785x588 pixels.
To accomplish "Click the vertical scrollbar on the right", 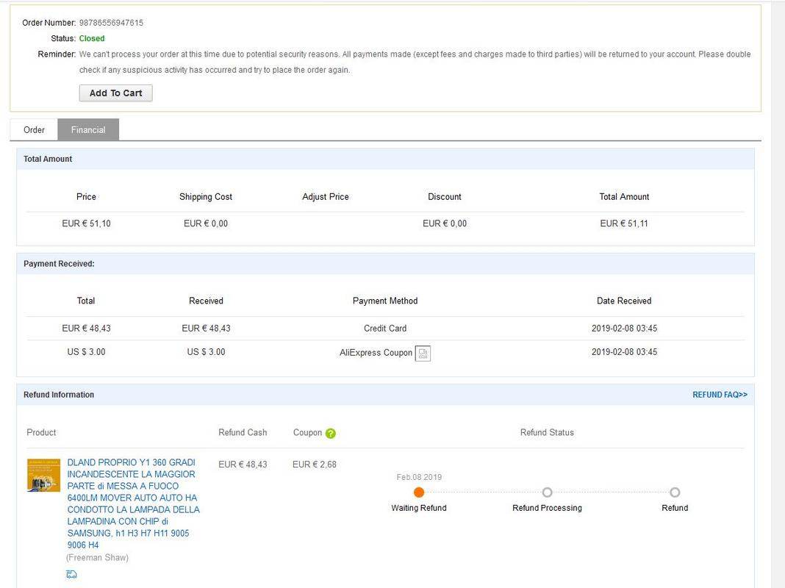I will point(778,294).
